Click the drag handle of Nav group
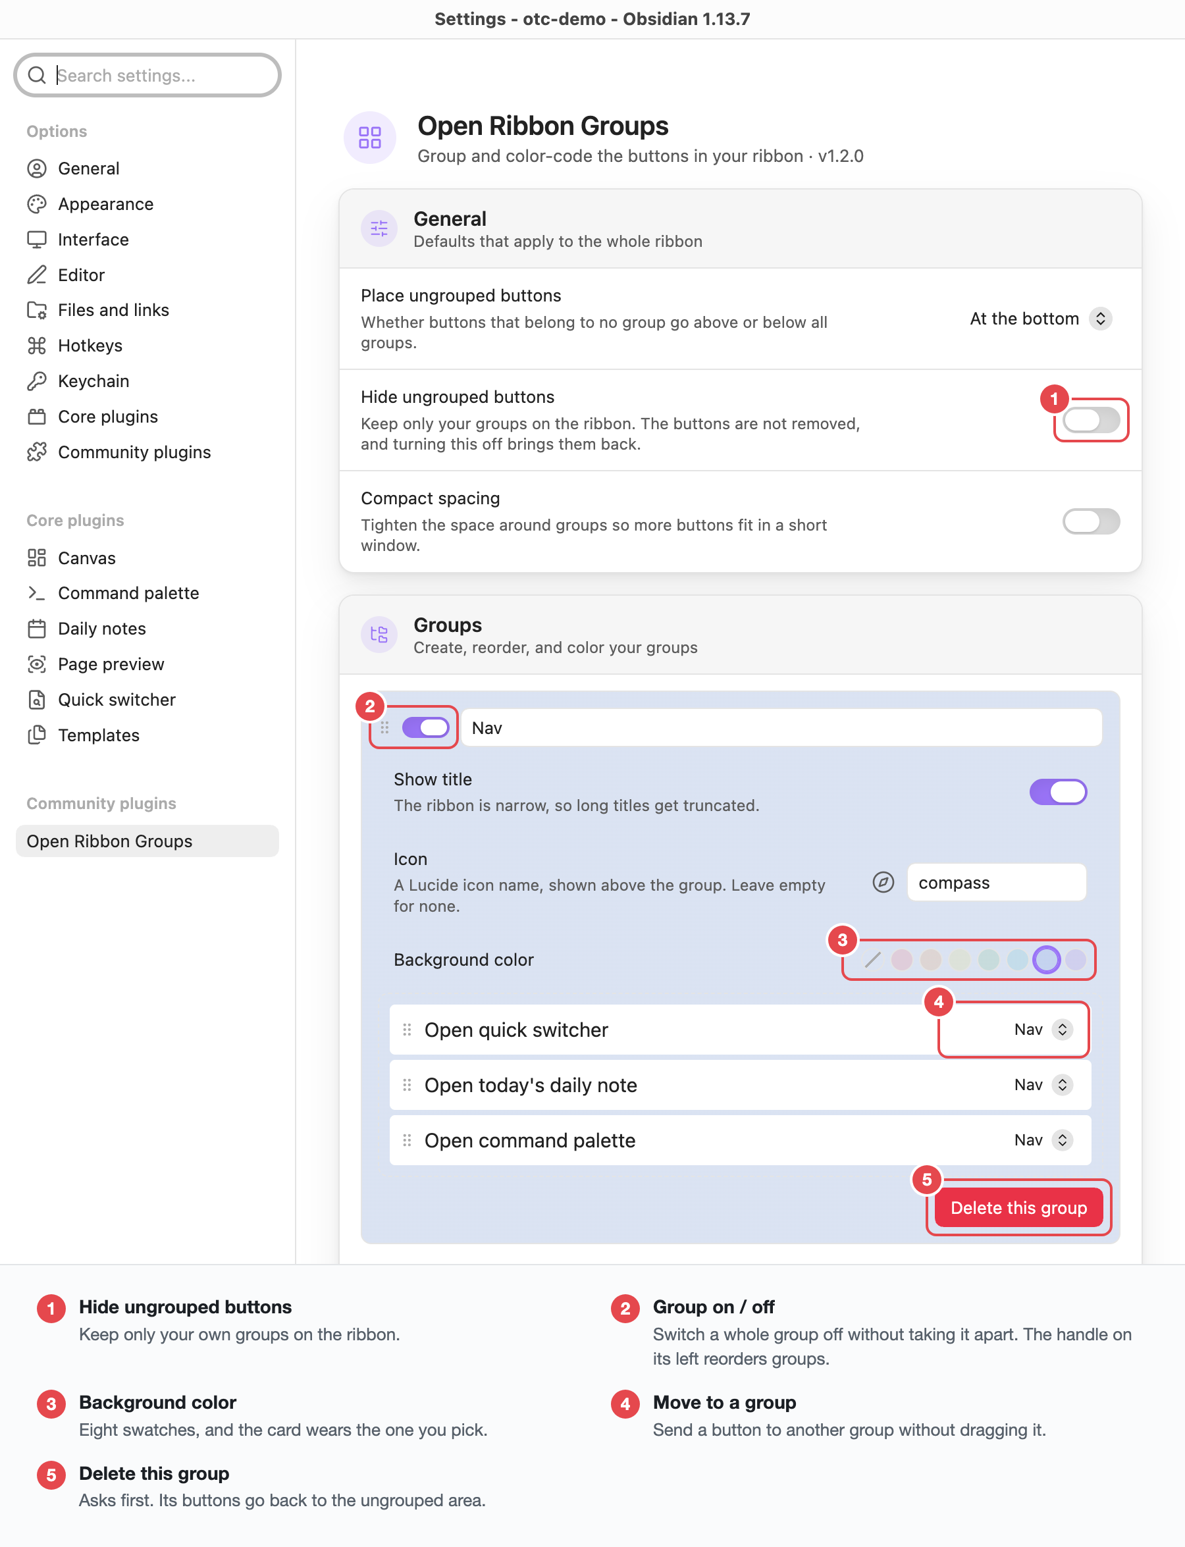The image size is (1185, 1547). point(384,727)
